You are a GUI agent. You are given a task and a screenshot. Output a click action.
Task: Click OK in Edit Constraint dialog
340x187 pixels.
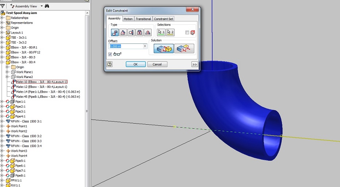click(x=136, y=64)
